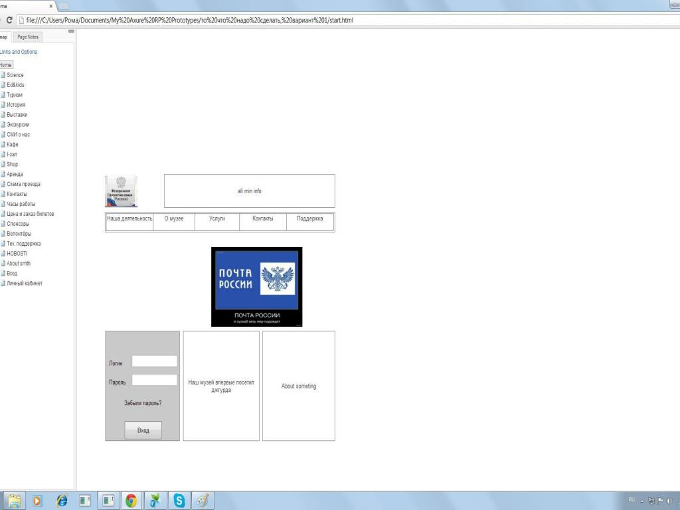Open the I-зал page in sitemap
Viewport: 680px width, 510px height.
coord(12,154)
